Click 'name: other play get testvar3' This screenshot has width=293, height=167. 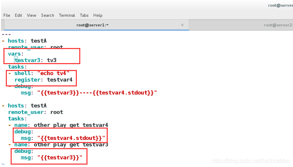(58, 145)
